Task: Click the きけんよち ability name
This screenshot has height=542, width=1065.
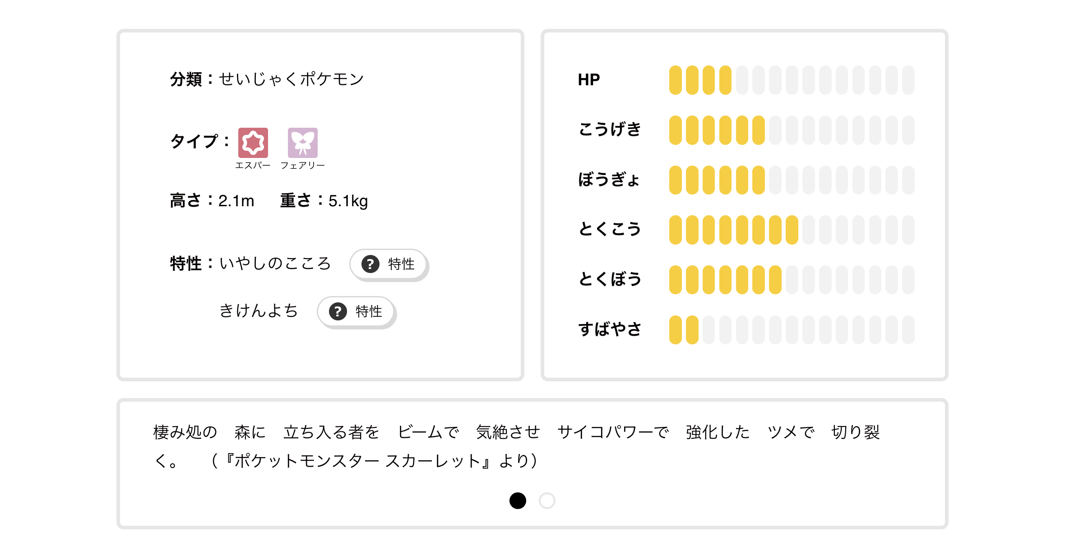Action: (259, 311)
